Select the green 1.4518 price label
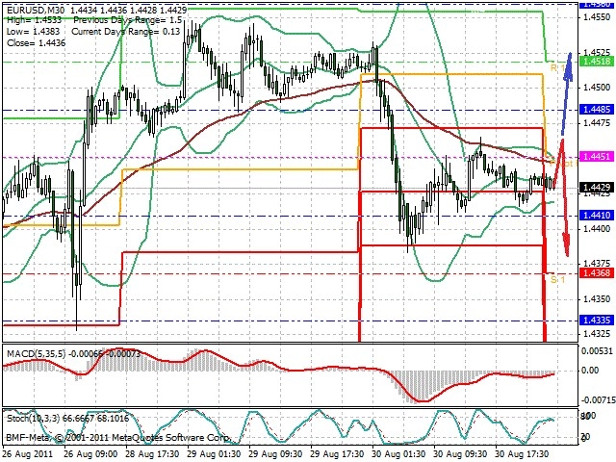The image size is (616, 462). click(x=597, y=62)
